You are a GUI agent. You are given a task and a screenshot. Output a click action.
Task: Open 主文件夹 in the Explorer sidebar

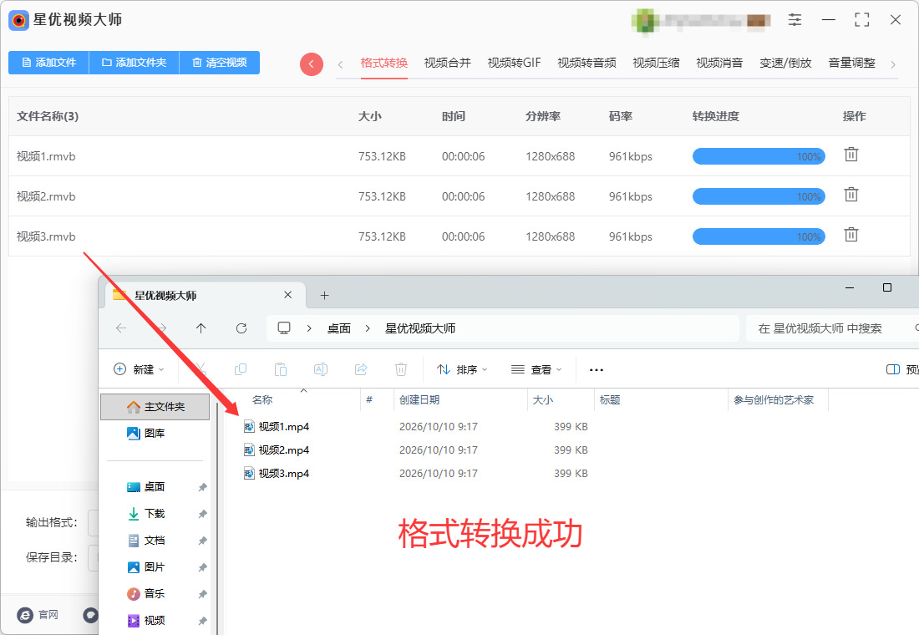coord(155,407)
